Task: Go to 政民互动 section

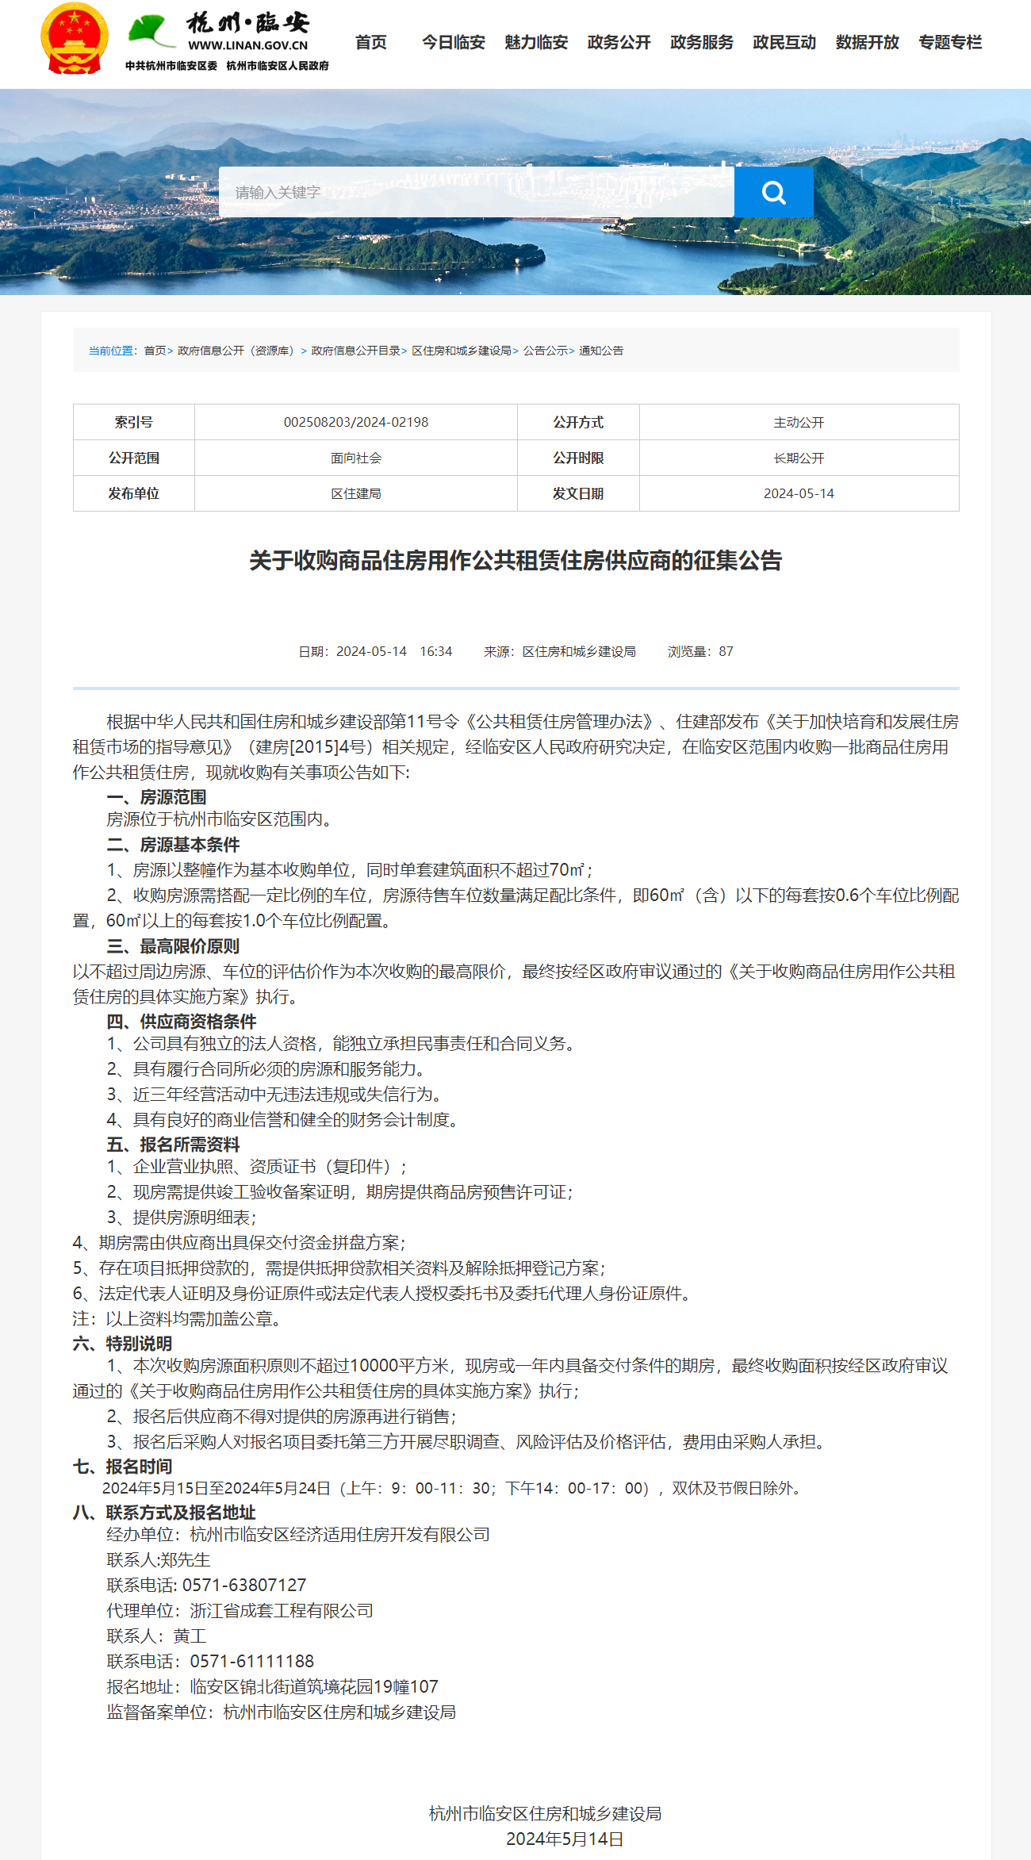Action: click(784, 42)
